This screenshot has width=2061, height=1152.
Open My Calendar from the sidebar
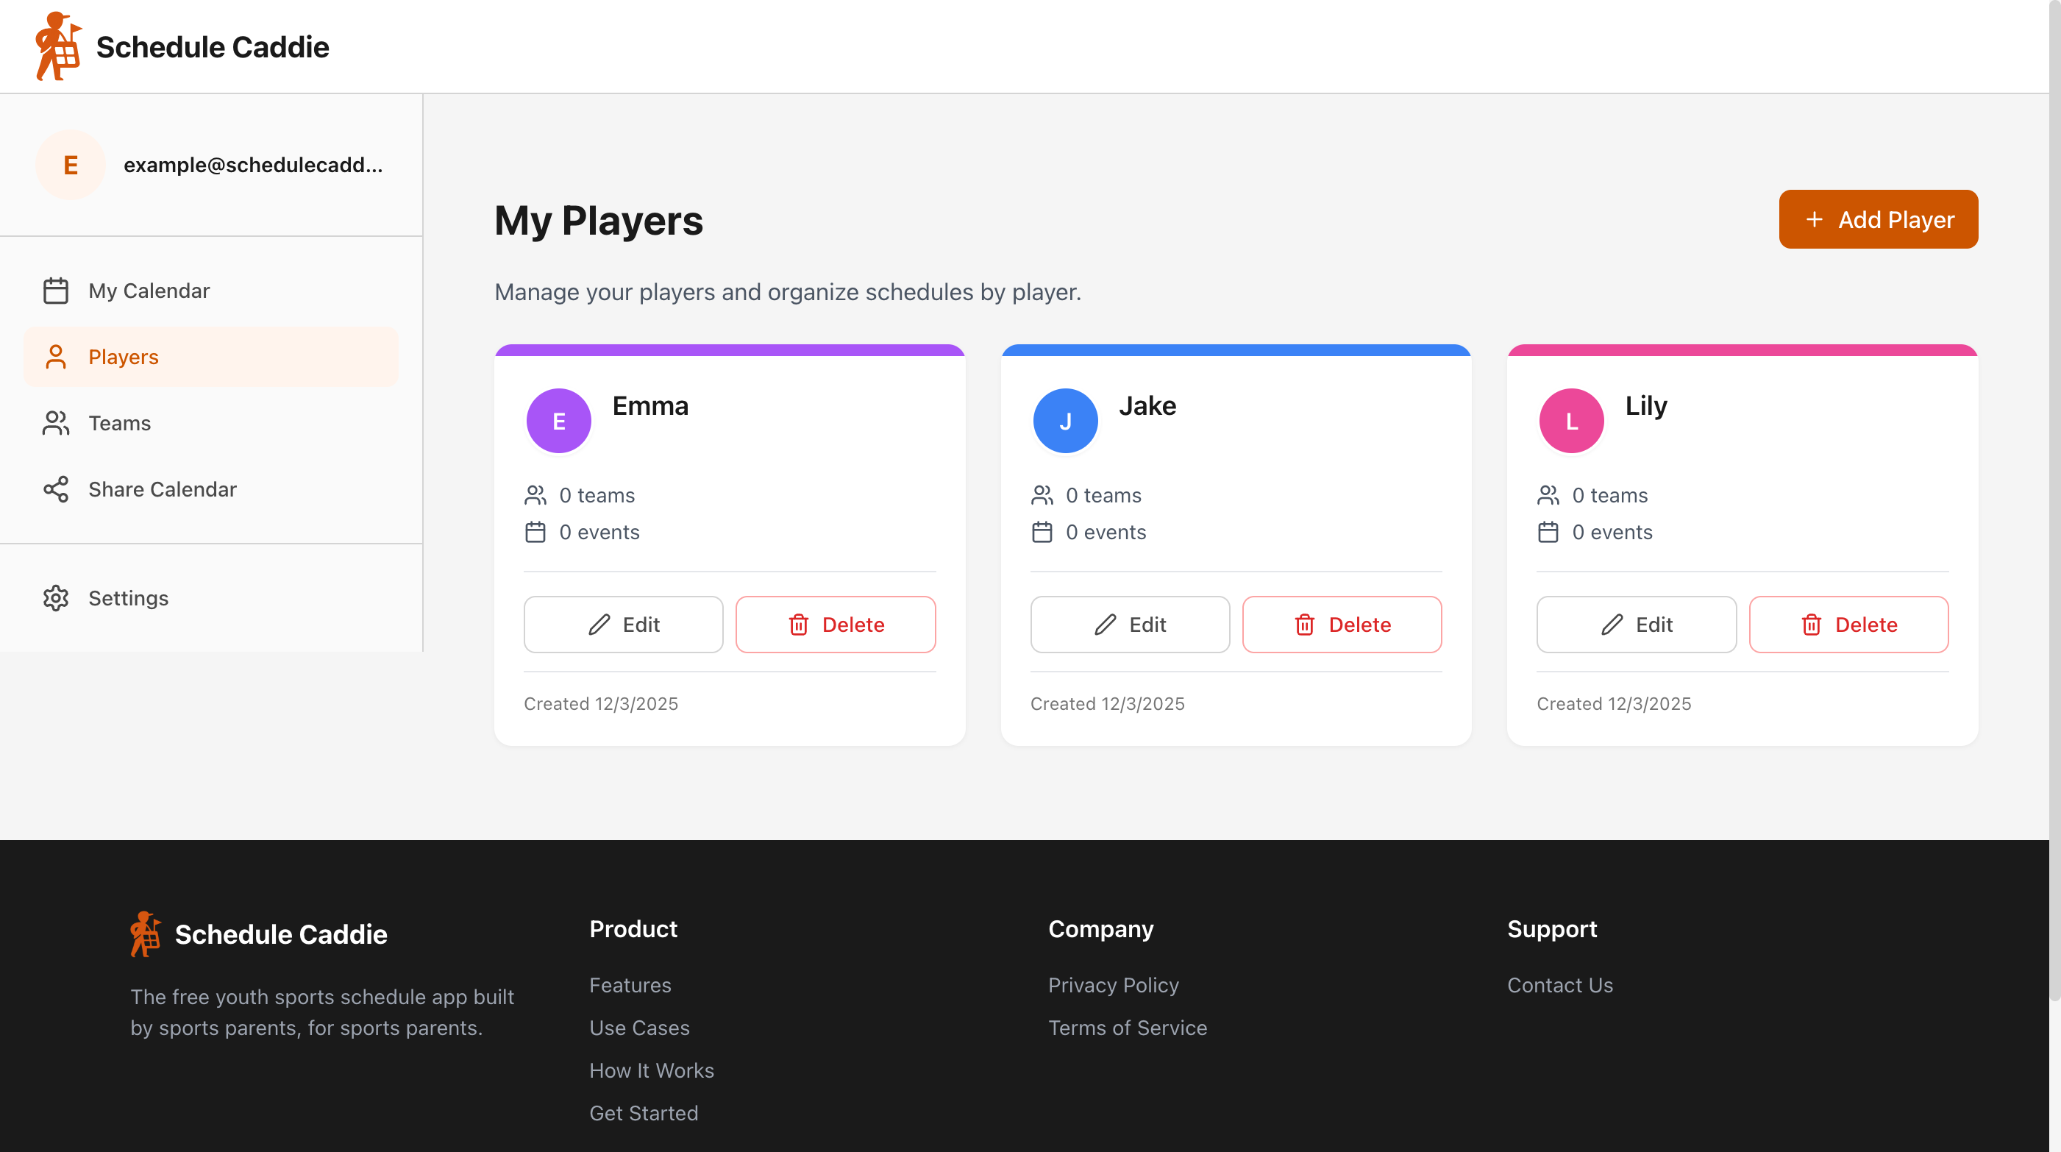click(x=149, y=291)
